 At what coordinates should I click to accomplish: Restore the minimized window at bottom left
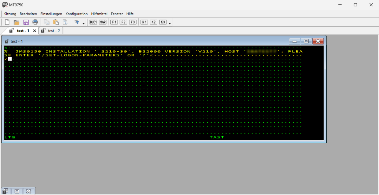point(17,191)
